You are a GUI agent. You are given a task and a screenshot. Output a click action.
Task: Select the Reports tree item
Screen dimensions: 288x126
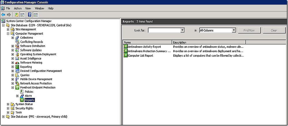click(x=30, y=100)
